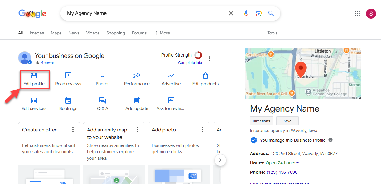This screenshot has height=184, width=381.
Task: Clear the search box with X
Action: (231, 13)
